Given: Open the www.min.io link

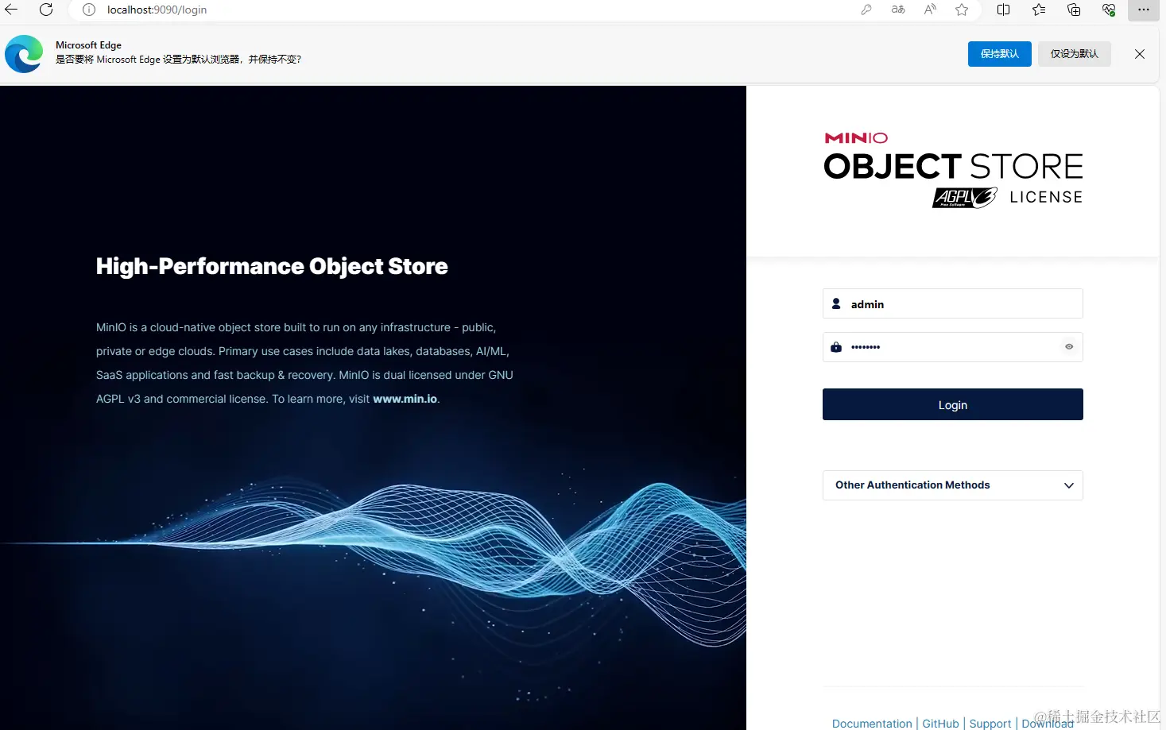Looking at the screenshot, I should (405, 399).
